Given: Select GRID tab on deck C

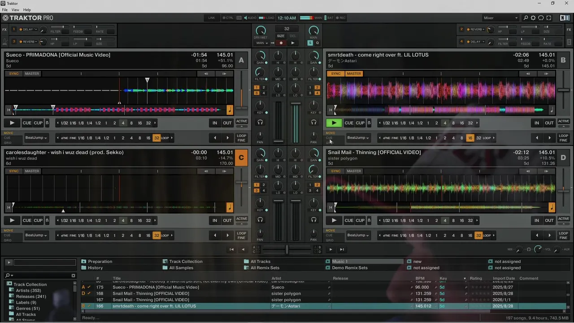Looking at the screenshot, I should tap(8, 240).
